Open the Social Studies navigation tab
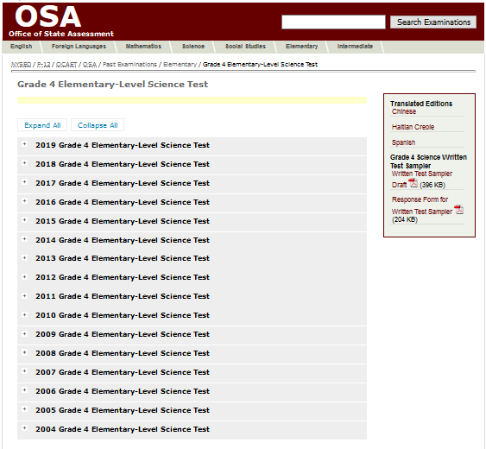Image resolution: width=486 pixels, height=449 pixels. tap(245, 47)
